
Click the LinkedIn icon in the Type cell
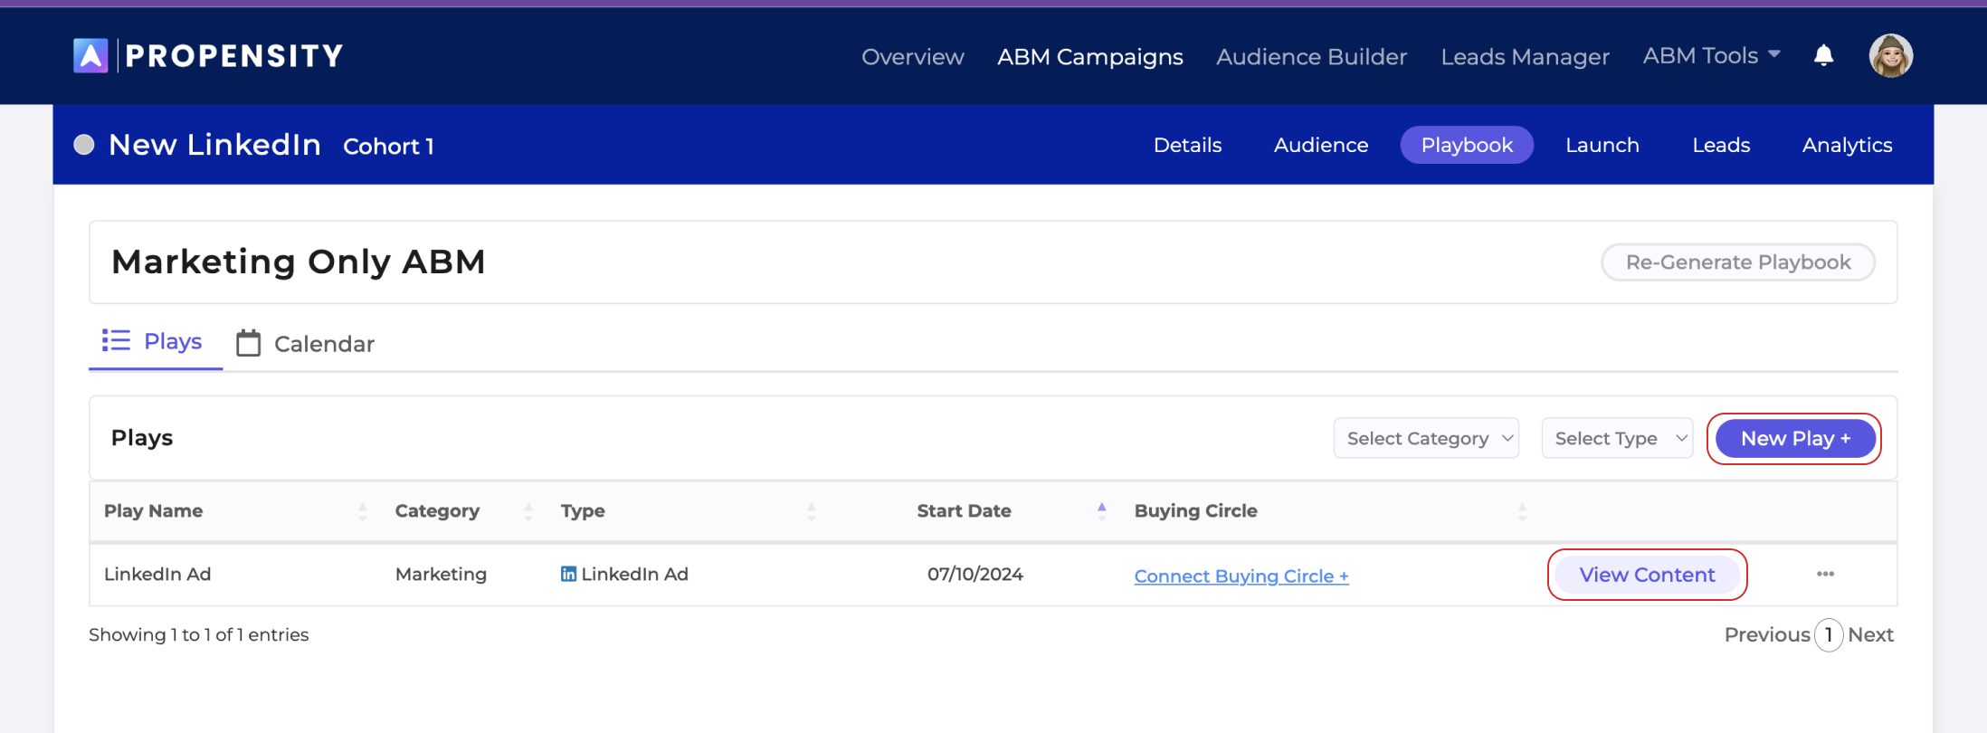coord(568,574)
